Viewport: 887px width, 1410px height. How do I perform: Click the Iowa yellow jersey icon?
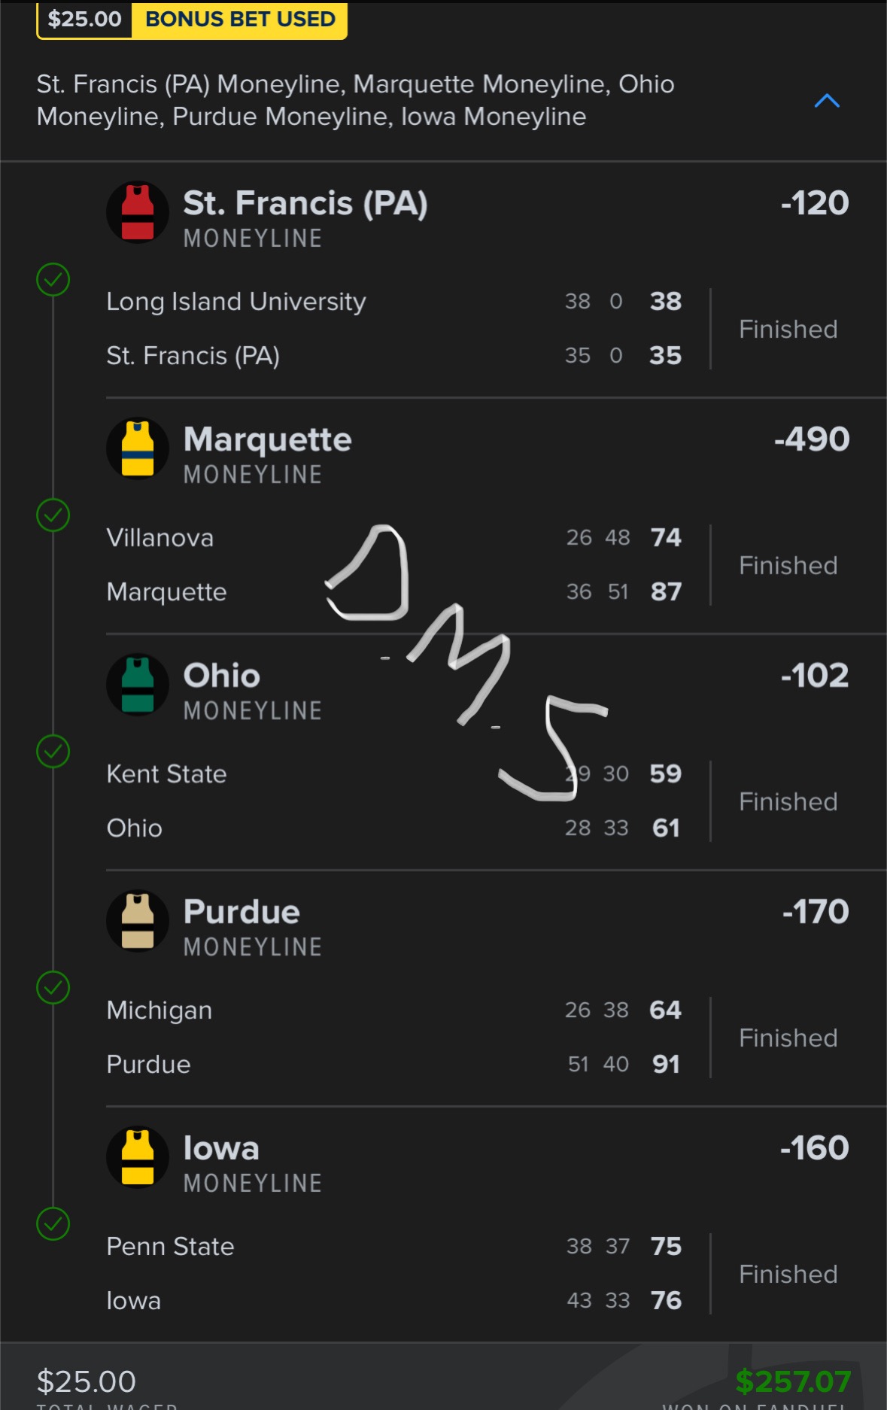[138, 1157]
